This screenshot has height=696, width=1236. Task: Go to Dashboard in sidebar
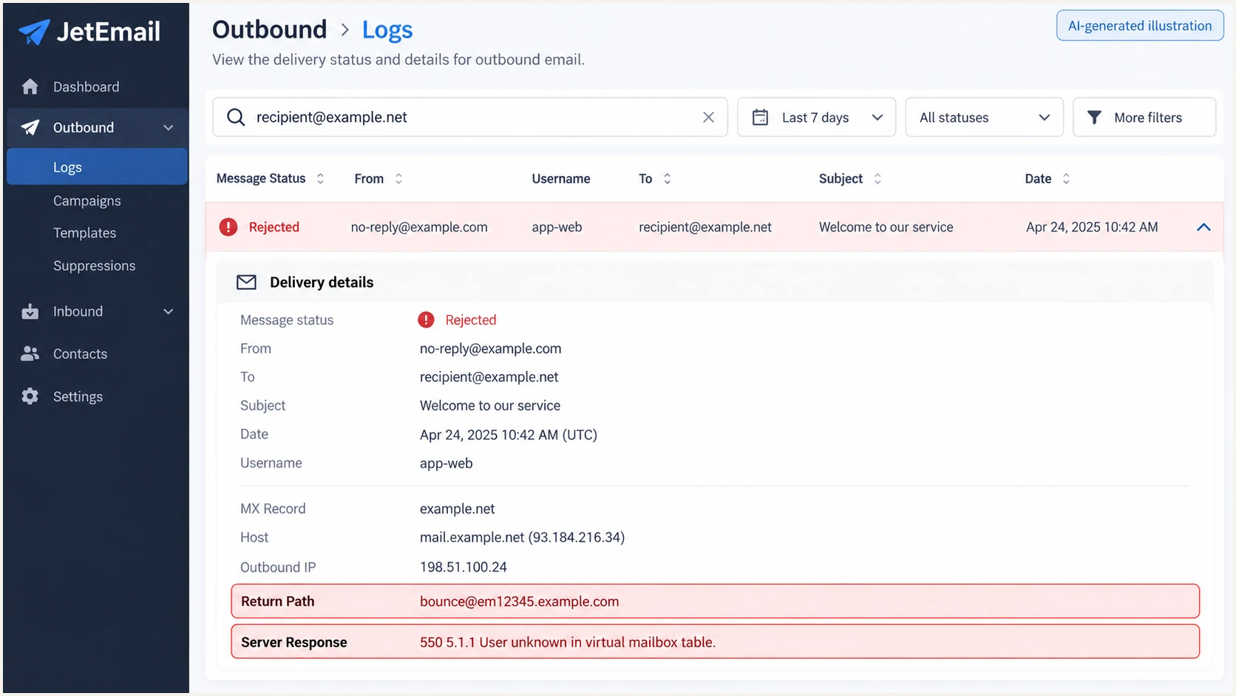click(x=86, y=87)
